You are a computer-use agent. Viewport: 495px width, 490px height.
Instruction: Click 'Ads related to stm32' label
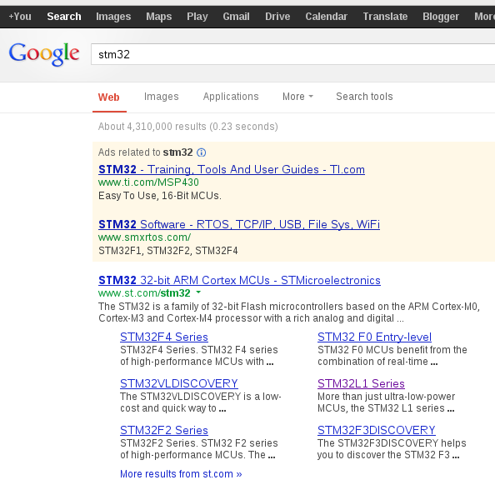point(145,152)
